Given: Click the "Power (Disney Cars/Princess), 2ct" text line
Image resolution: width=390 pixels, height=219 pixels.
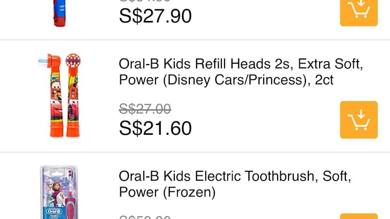Looking at the screenshot, I should click(x=226, y=80).
